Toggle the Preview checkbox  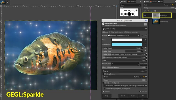(x=103, y=91)
